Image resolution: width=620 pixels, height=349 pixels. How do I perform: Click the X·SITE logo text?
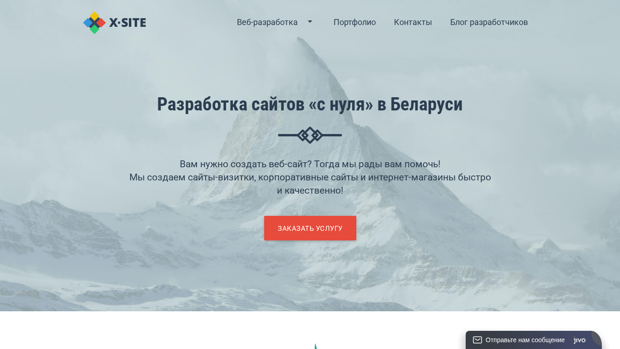click(128, 22)
